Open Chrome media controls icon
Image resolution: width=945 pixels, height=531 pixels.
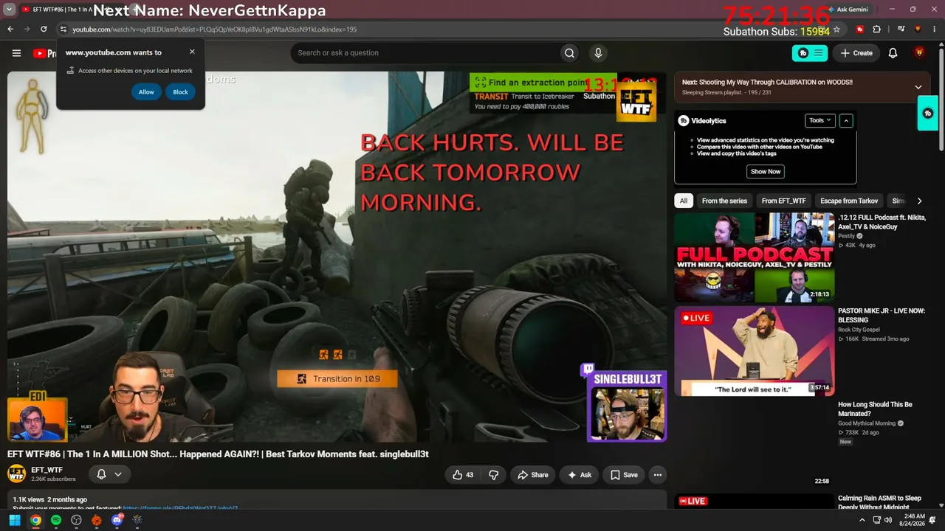coord(901,29)
